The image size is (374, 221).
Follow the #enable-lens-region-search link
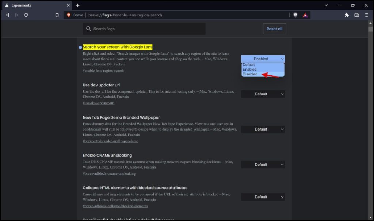pyautogui.click(x=103, y=71)
